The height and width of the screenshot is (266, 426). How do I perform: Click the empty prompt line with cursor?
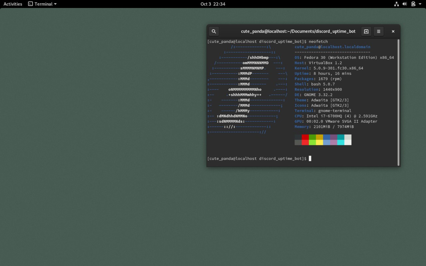coord(259,159)
